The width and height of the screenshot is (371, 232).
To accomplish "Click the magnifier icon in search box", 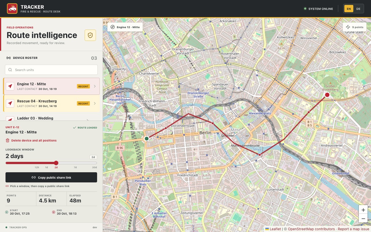I will pyautogui.click(x=10, y=70).
